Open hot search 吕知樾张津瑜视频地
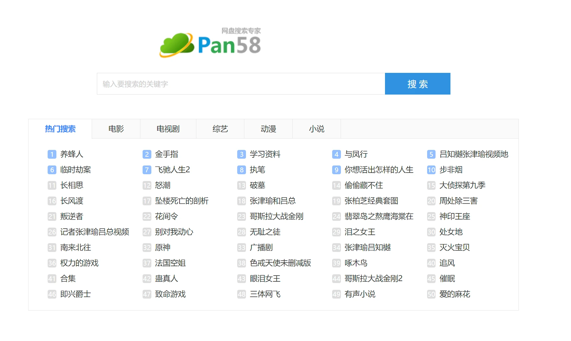This screenshot has width=571, height=341. click(x=474, y=154)
